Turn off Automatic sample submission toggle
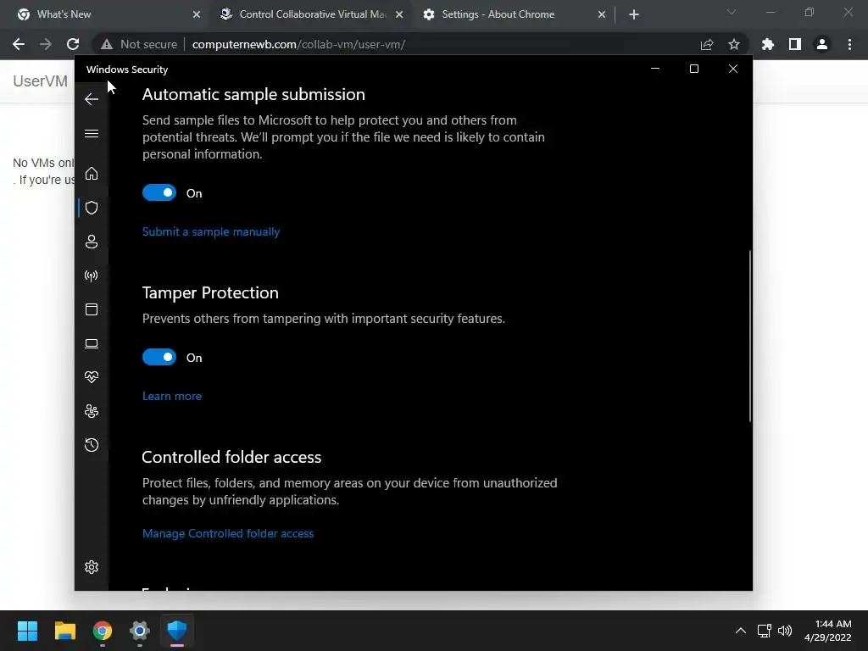The image size is (868, 651). (159, 193)
